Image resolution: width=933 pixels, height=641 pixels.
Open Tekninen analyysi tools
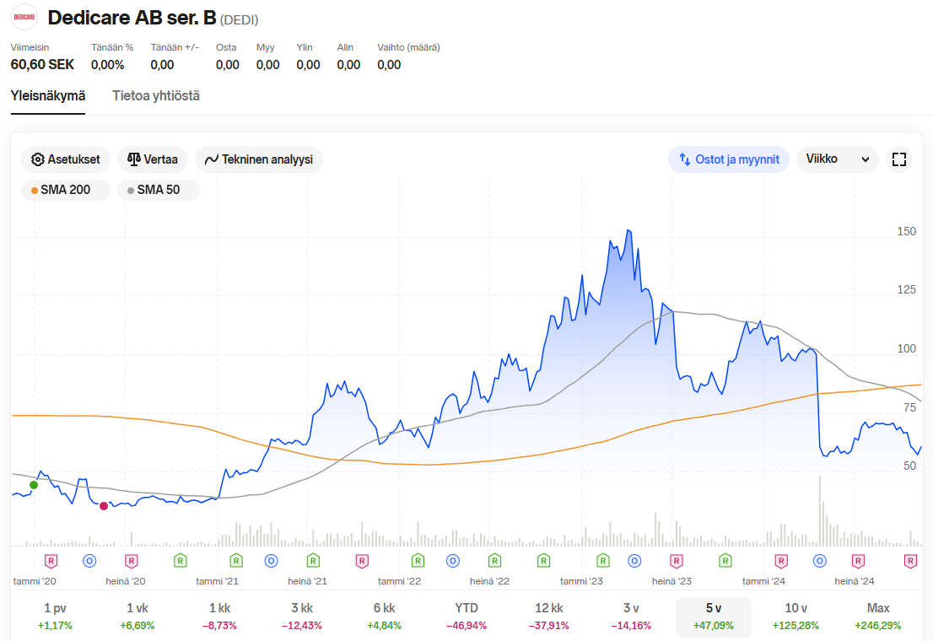[259, 159]
